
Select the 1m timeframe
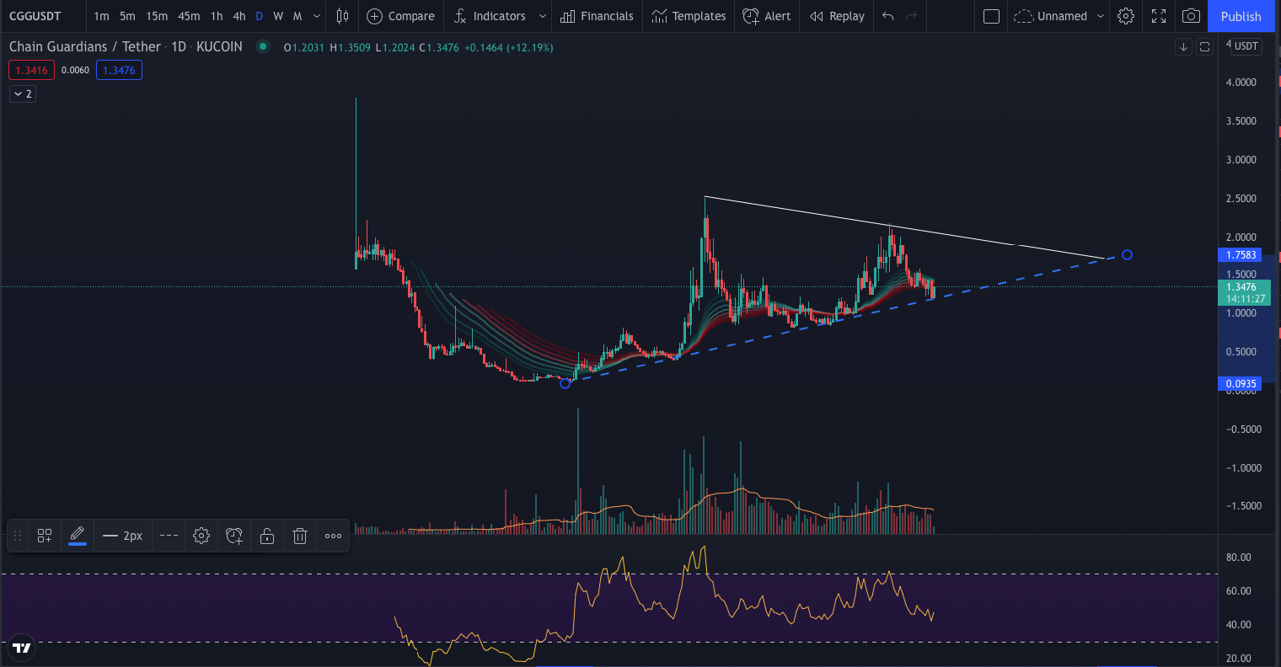point(101,16)
